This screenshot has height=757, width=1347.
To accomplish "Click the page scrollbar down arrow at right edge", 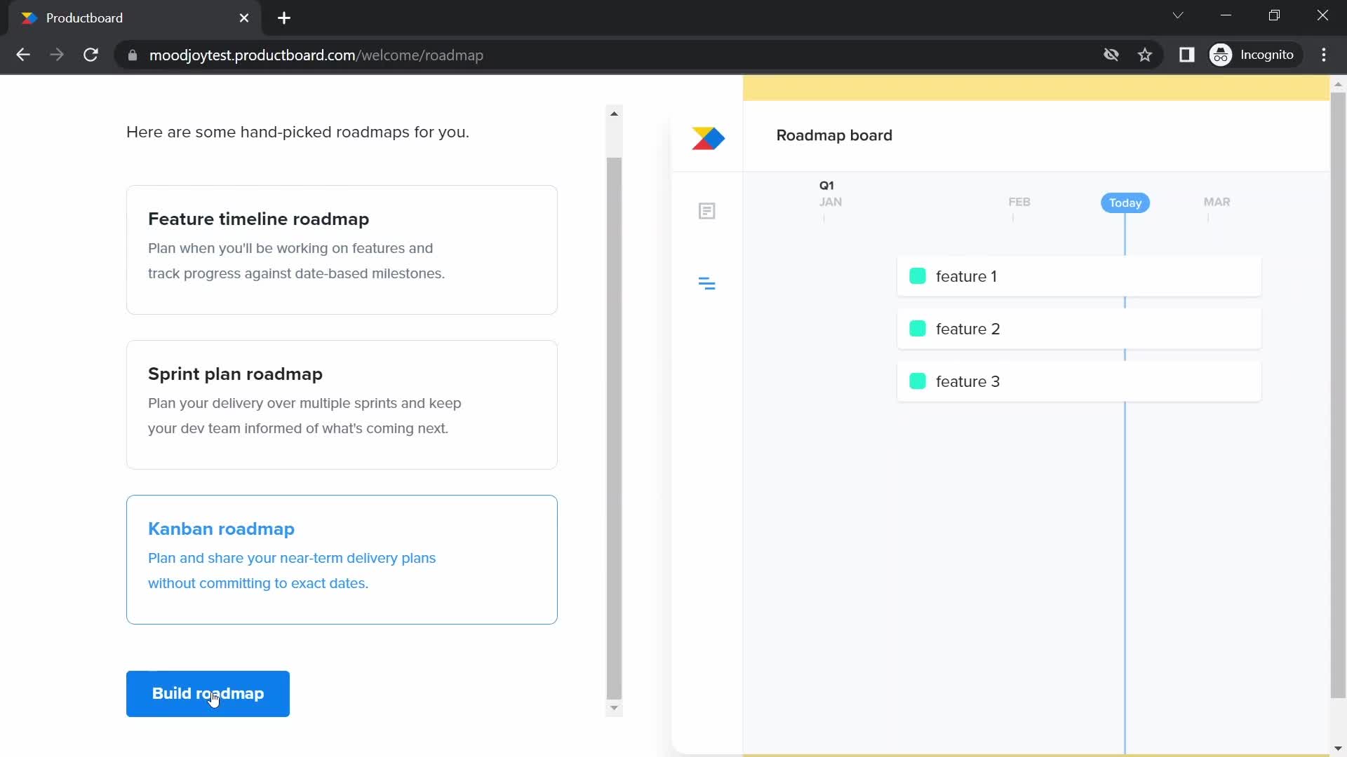I will [1338, 749].
